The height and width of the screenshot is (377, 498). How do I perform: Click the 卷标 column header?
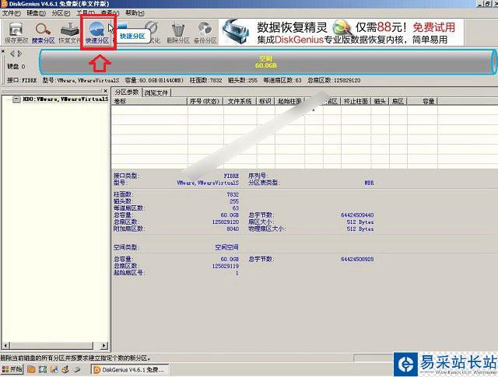pos(149,101)
